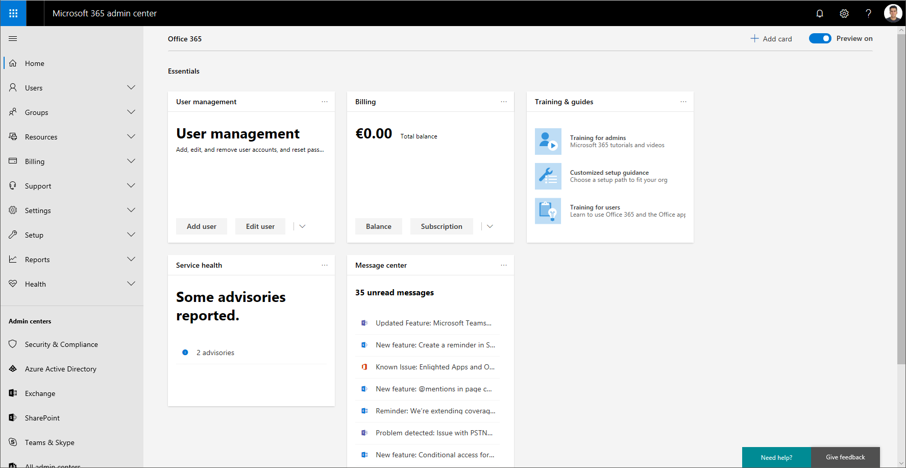Click the Security & Compliance shield icon

[x=13, y=344]
